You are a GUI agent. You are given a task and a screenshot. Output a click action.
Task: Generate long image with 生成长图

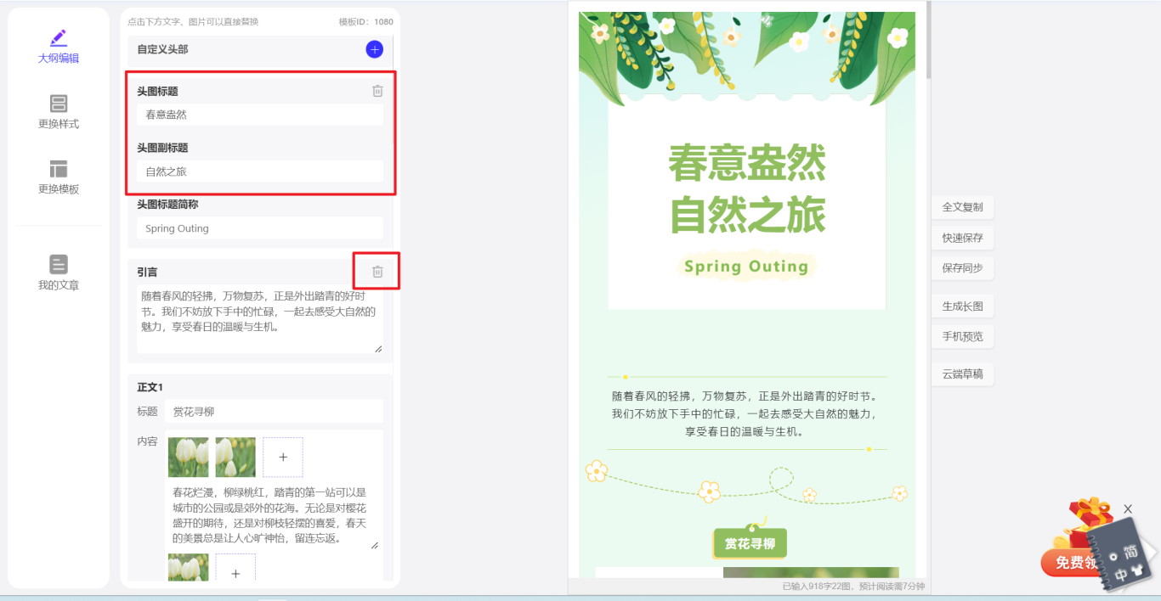[x=962, y=306]
